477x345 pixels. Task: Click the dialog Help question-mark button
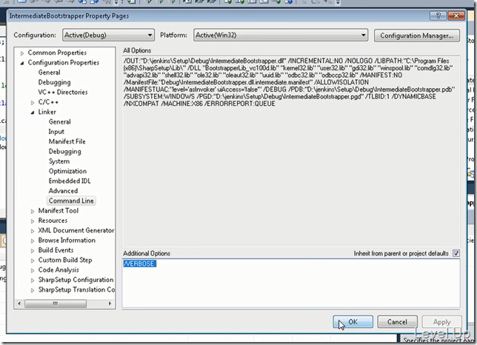coord(438,16)
